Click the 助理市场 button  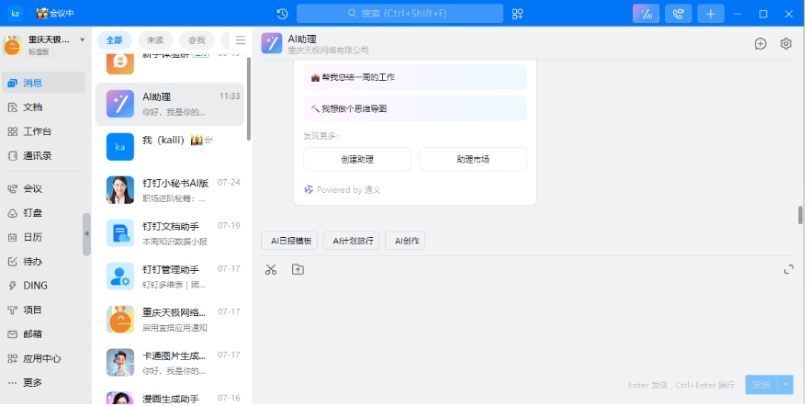(473, 159)
